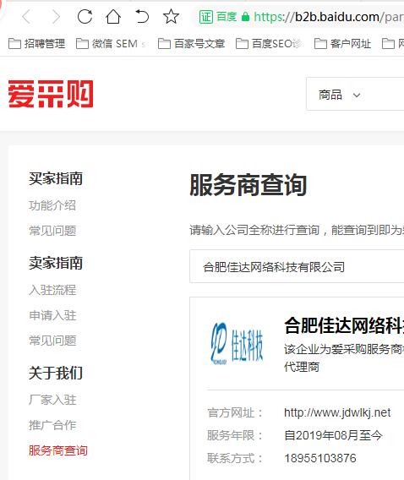Open 常见问题 under 买家指南
The height and width of the screenshot is (480, 404).
(52, 231)
